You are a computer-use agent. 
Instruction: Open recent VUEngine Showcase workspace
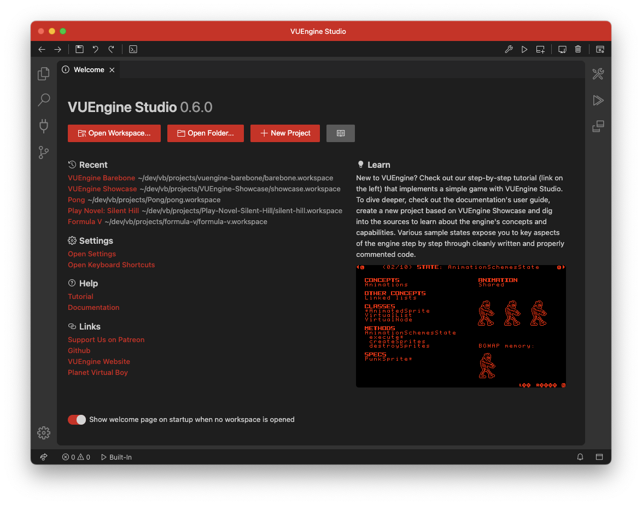(102, 189)
